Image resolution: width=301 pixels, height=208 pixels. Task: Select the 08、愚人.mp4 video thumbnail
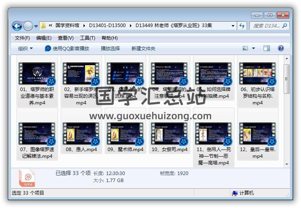tap(81, 134)
